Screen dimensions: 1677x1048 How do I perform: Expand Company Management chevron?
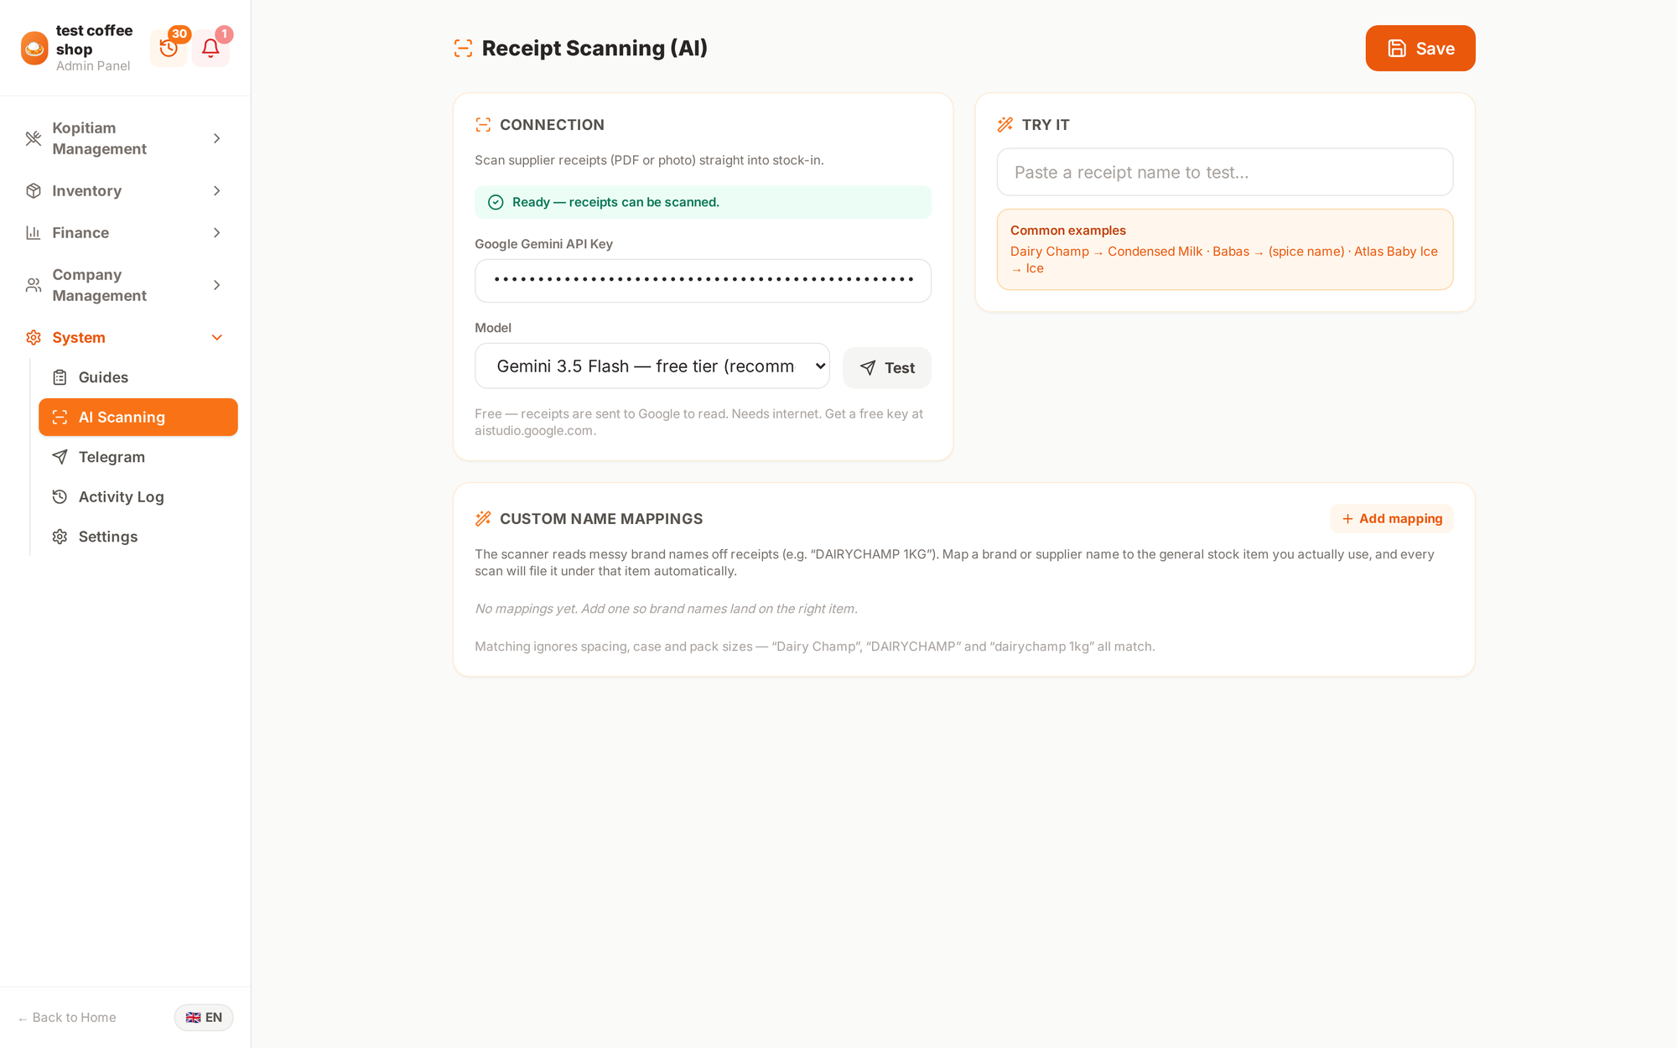coord(217,285)
